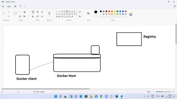Screen dimensions: 177x99
Task: Open the View menu
Action: coord(9,7)
